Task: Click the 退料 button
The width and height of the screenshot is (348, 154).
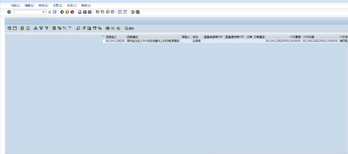Action: 129,28
